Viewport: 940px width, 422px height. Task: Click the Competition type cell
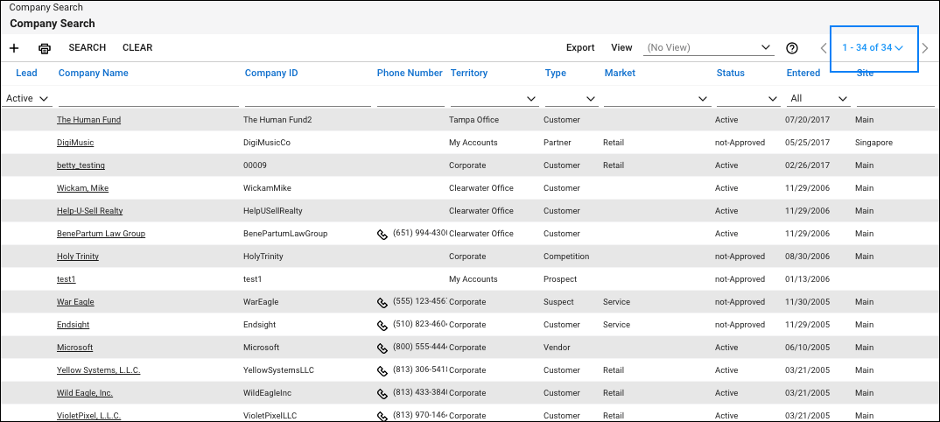(x=566, y=257)
